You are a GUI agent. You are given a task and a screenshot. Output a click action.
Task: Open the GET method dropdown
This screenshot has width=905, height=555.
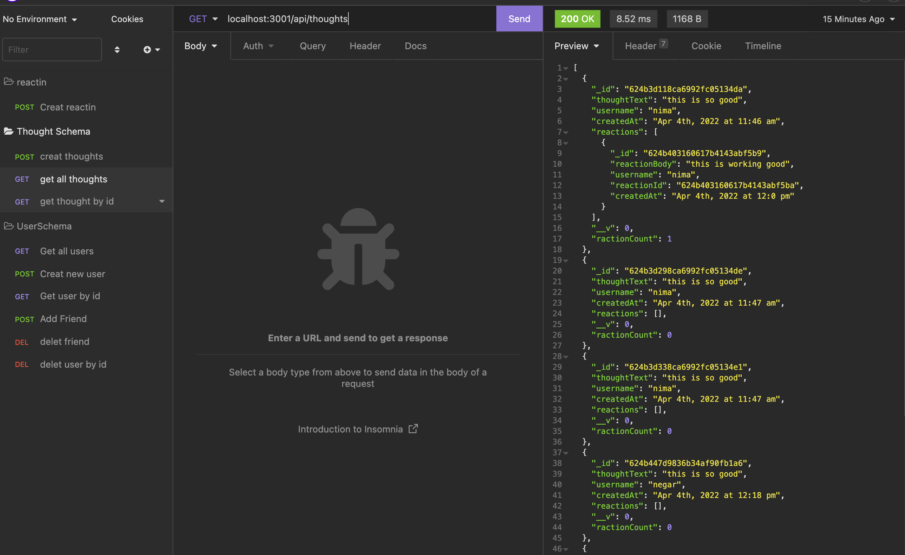(x=203, y=19)
